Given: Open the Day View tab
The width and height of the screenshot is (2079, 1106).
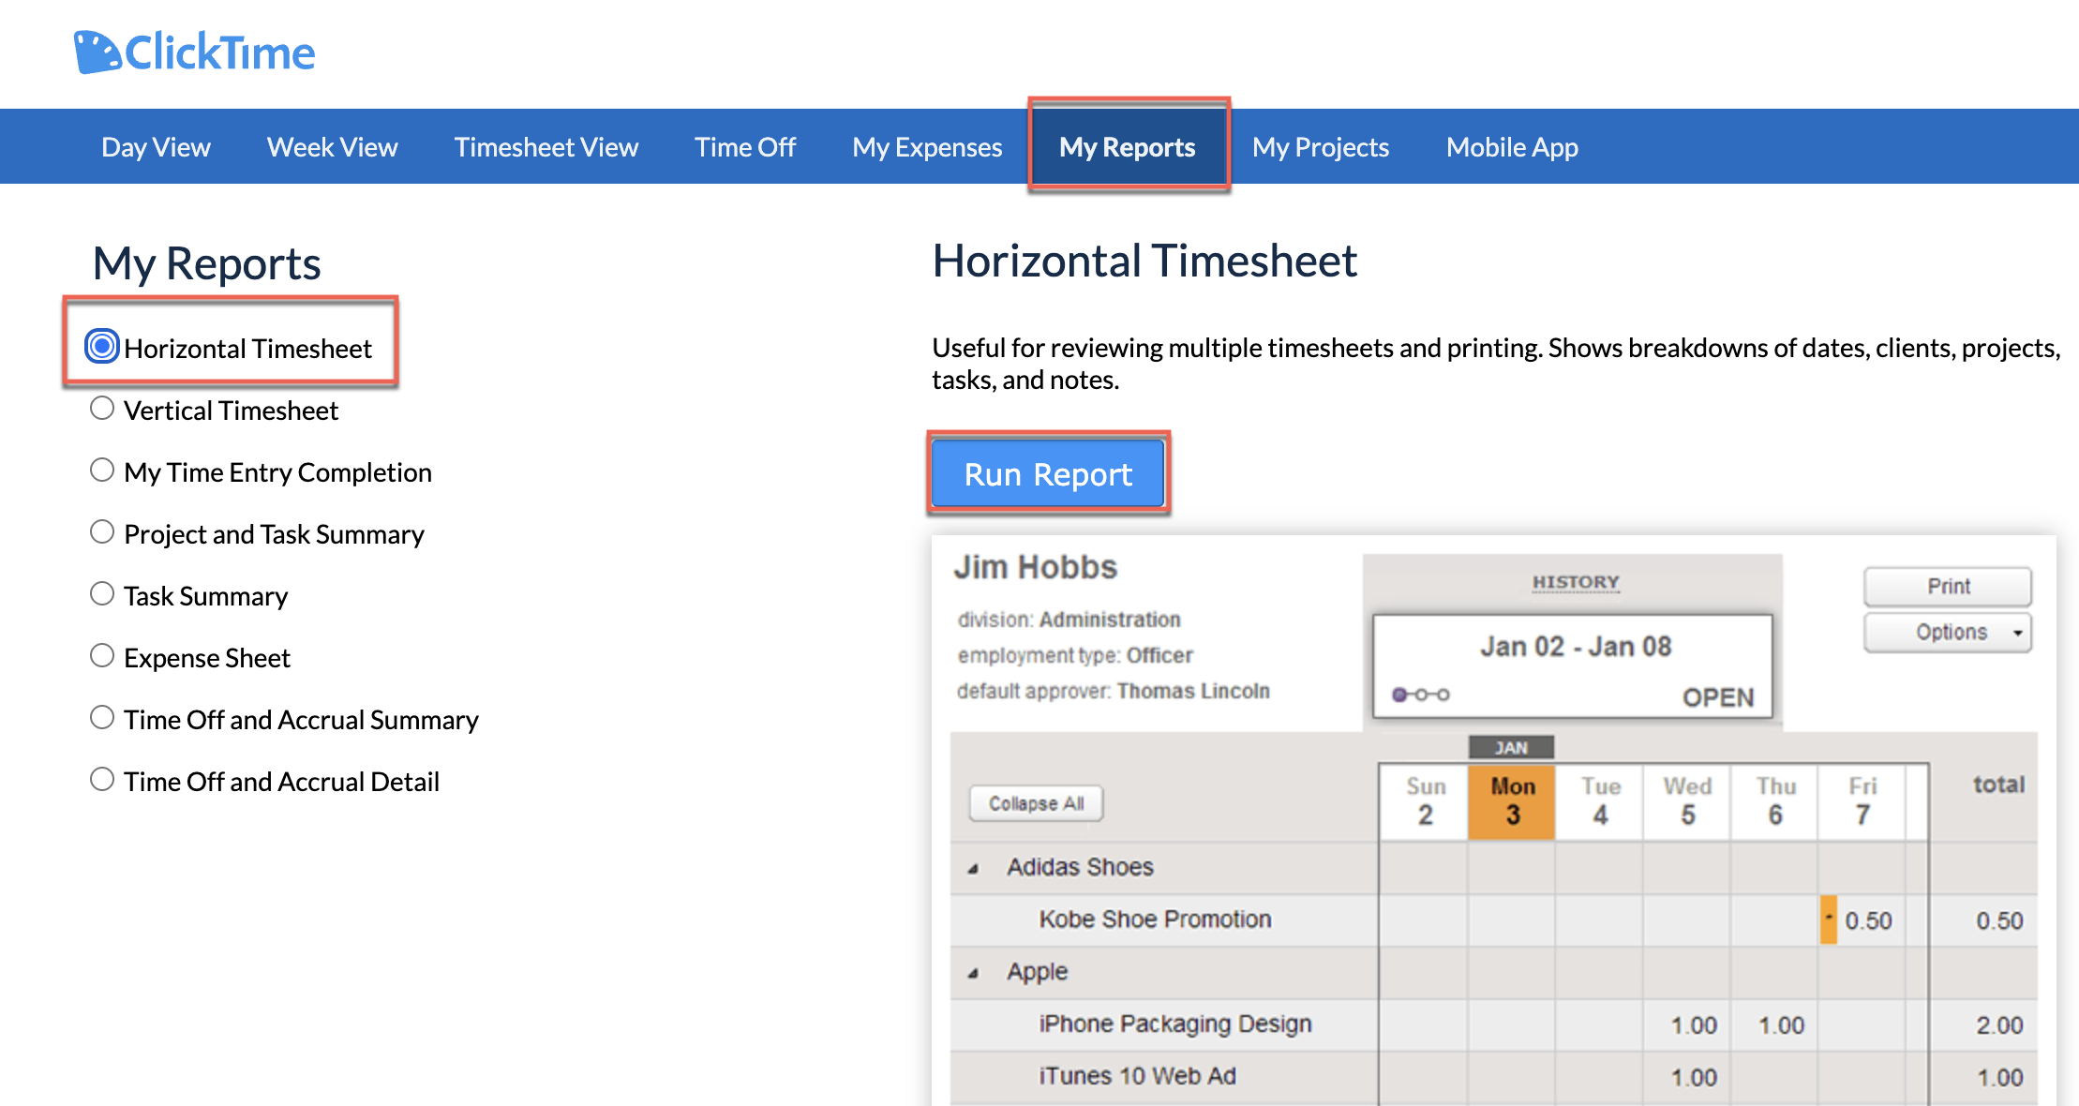Looking at the screenshot, I should [156, 147].
